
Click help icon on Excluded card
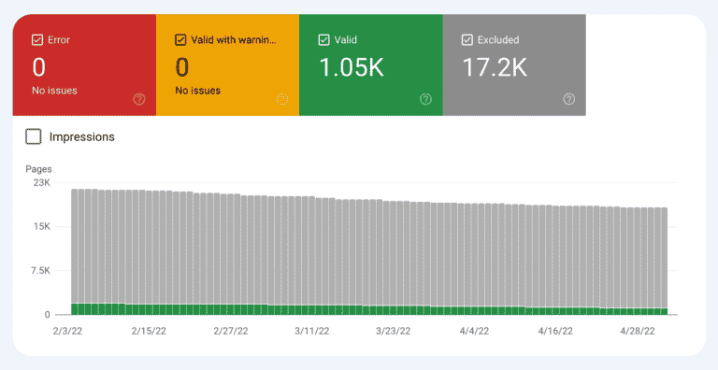(568, 99)
